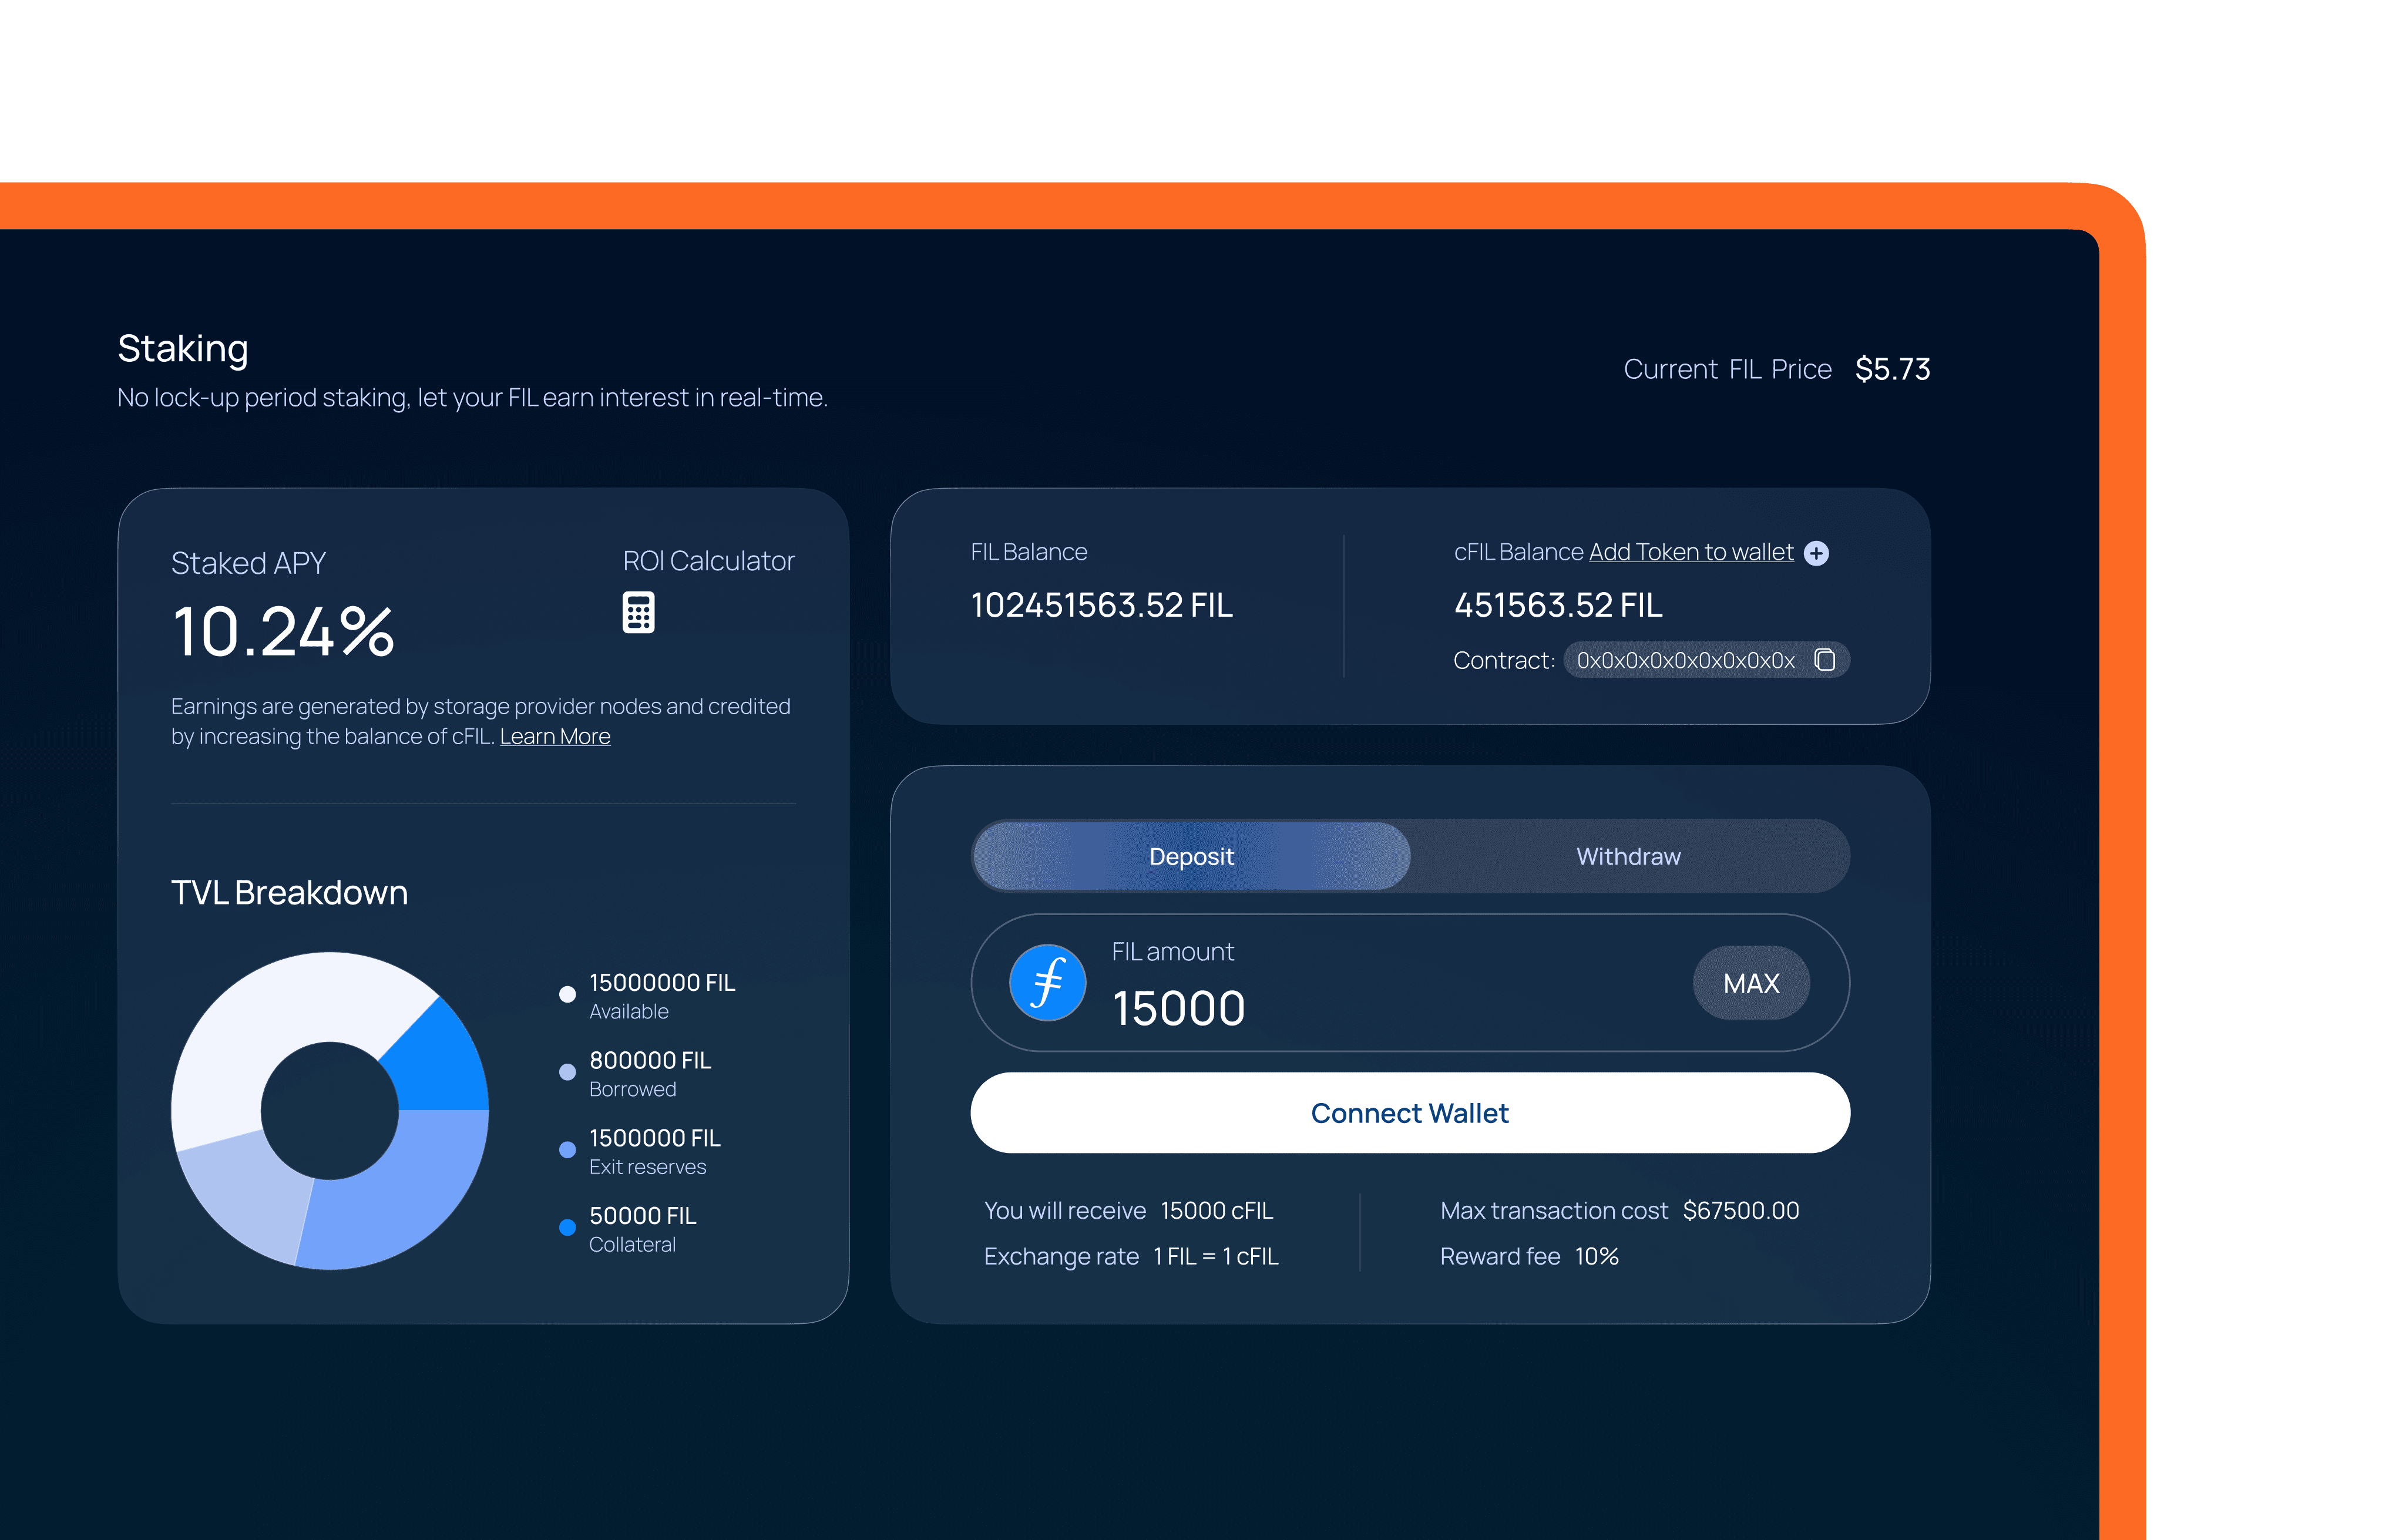Switch to the Deposit tab
Viewport: 2406px width, 1540px height.
1190,856
